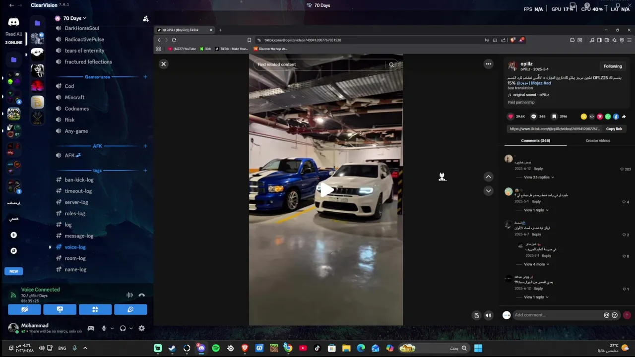
Task: Add a channel to the AFK category
Action: click(145, 146)
